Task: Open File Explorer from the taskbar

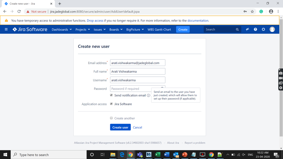Action: [113, 155]
